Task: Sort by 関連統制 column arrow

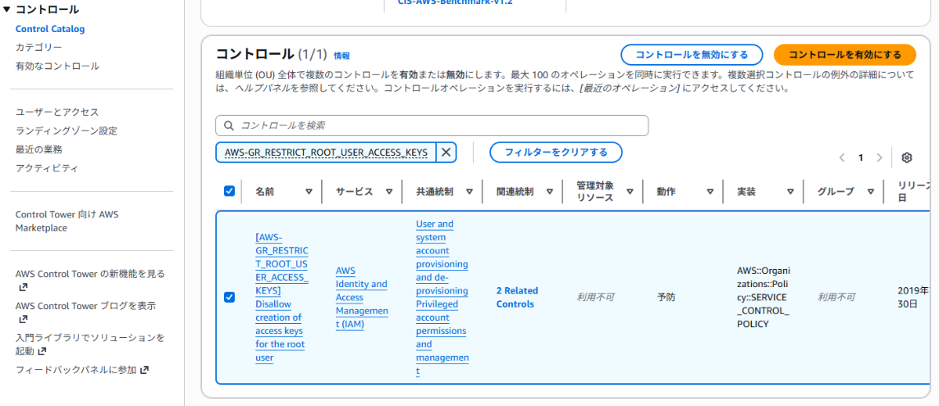Action: click(550, 192)
